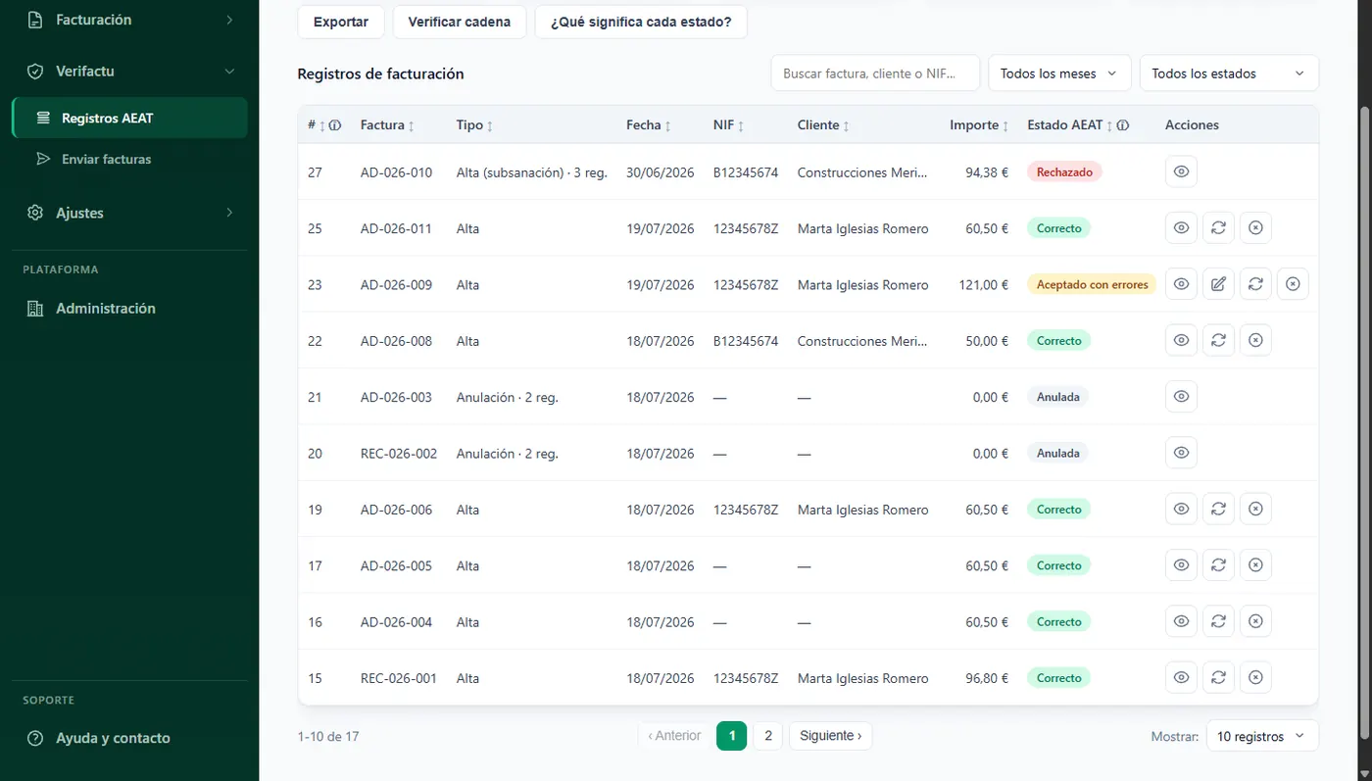View details of invoice AD-026-010
Image resolution: width=1372 pixels, height=781 pixels.
1181,171
